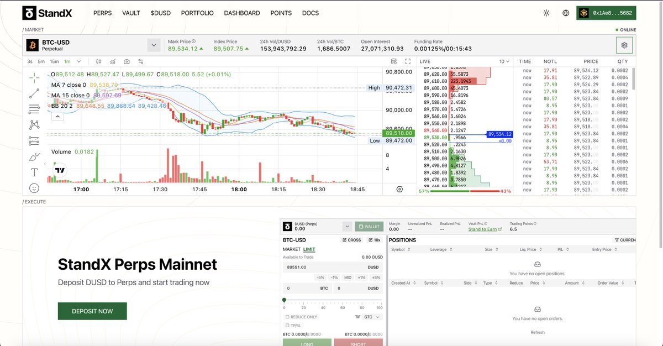Expand more chart intervals chevron
Screen dimensions: 663x346
[x=79, y=61]
